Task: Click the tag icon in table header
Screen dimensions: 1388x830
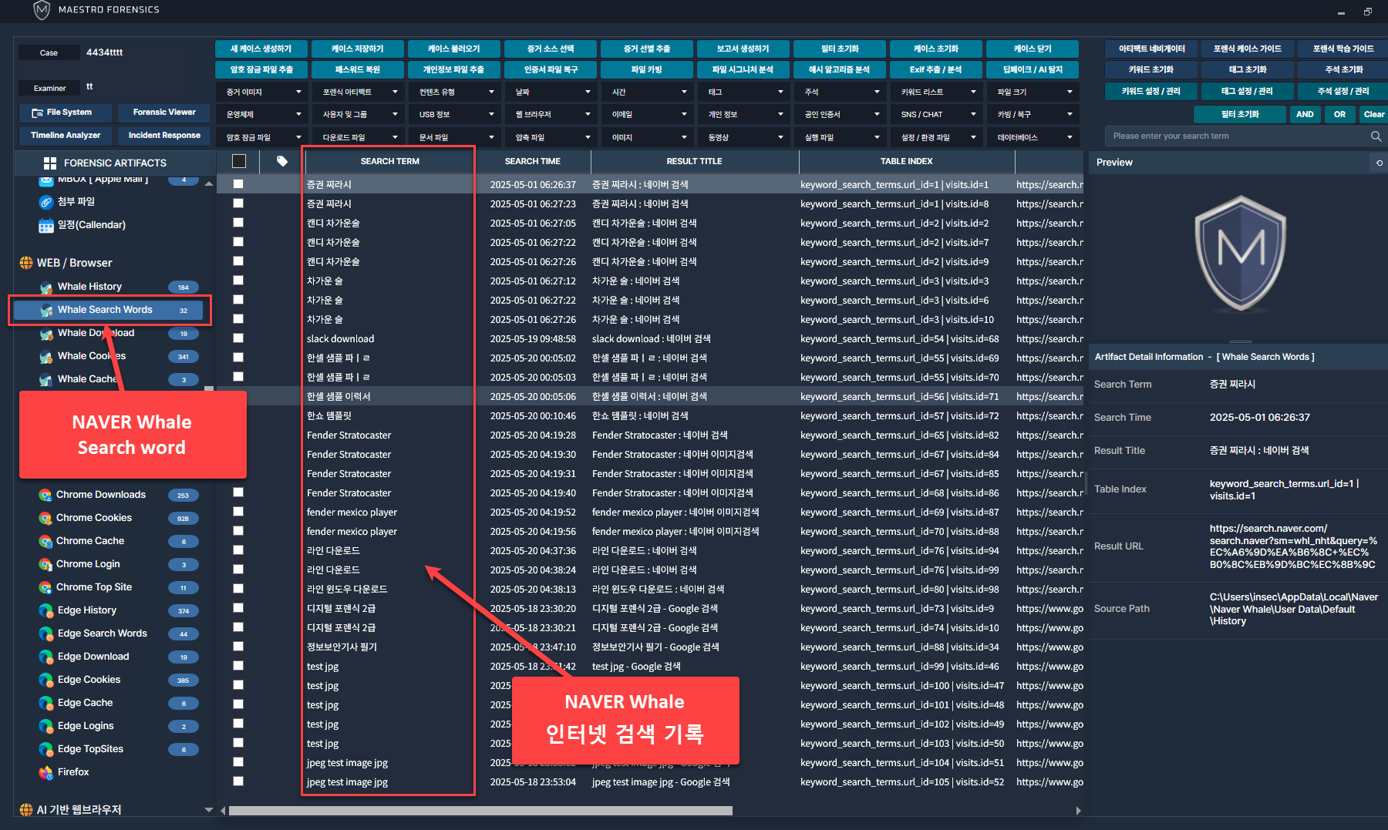Action: [x=282, y=161]
